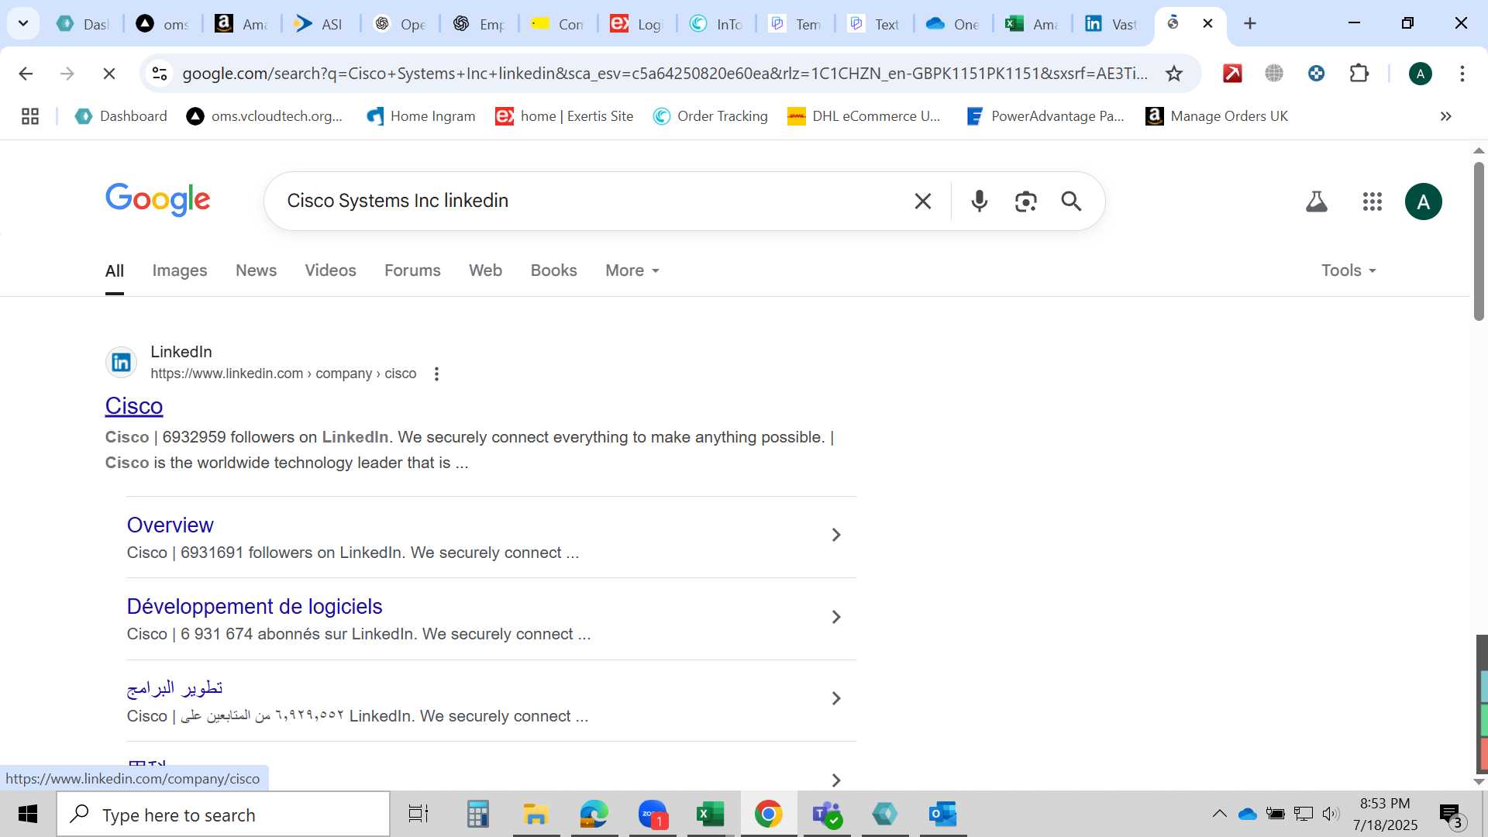Open Google Search Labs flask icon
The height and width of the screenshot is (837, 1488).
pyautogui.click(x=1317, y=201)
